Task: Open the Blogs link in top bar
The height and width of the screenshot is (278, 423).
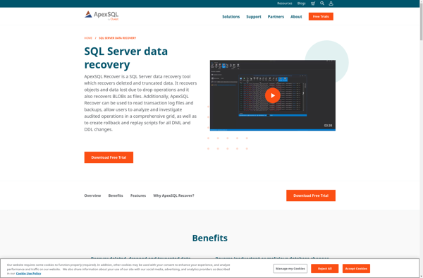Action: (x=301, y=4)
